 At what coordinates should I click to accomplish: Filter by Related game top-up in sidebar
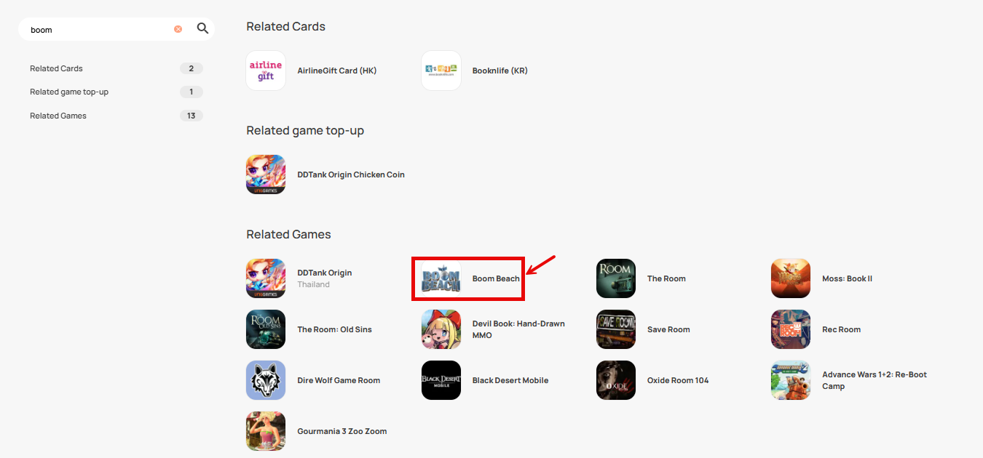pos(117,92)
